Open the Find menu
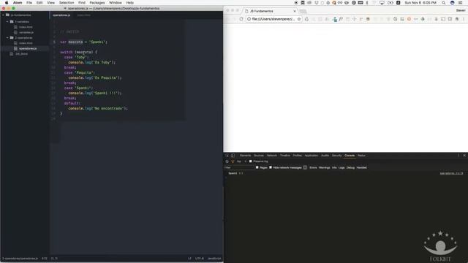This screenshot has height=263, width=468. 82,3
